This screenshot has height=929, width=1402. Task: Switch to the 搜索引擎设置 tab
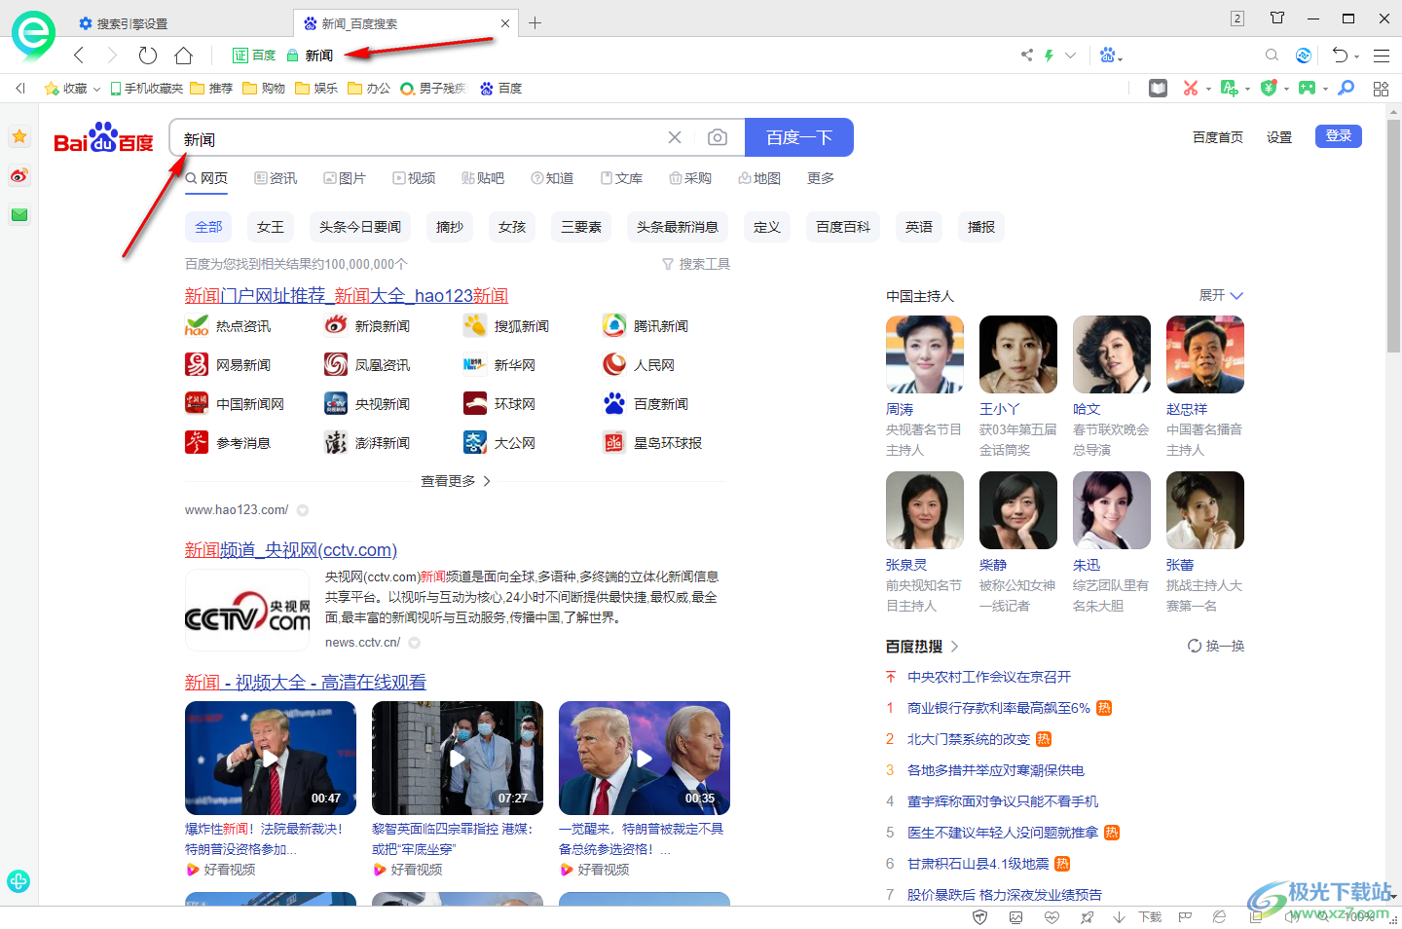132,23
